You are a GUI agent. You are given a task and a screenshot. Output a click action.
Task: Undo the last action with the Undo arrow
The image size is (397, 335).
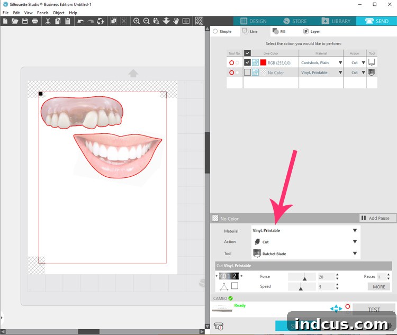80,21
